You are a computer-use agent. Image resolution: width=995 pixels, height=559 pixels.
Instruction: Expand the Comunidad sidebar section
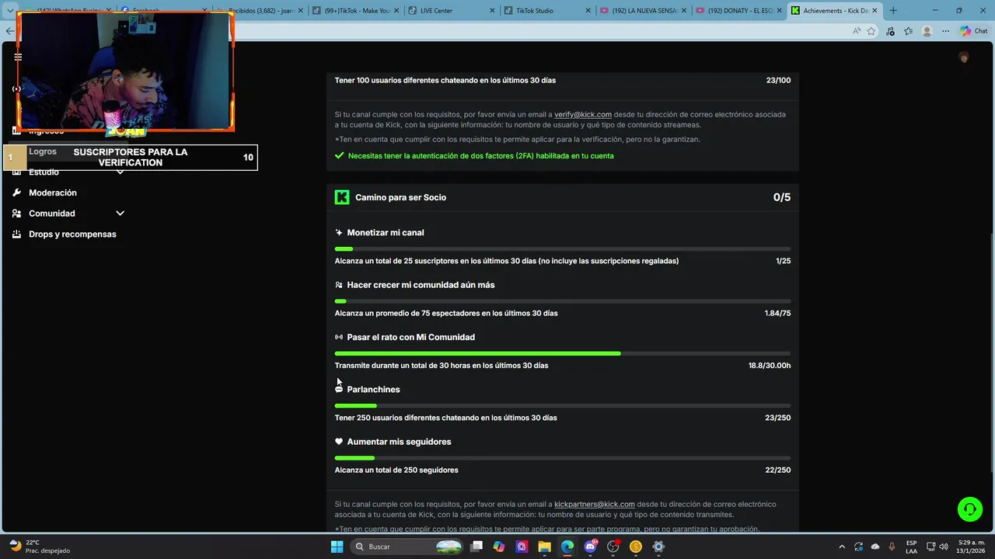120,214
